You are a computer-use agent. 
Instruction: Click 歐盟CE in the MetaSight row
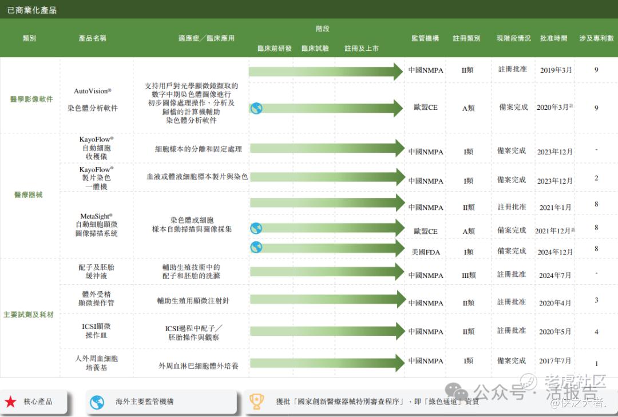(x=426, y=231)
